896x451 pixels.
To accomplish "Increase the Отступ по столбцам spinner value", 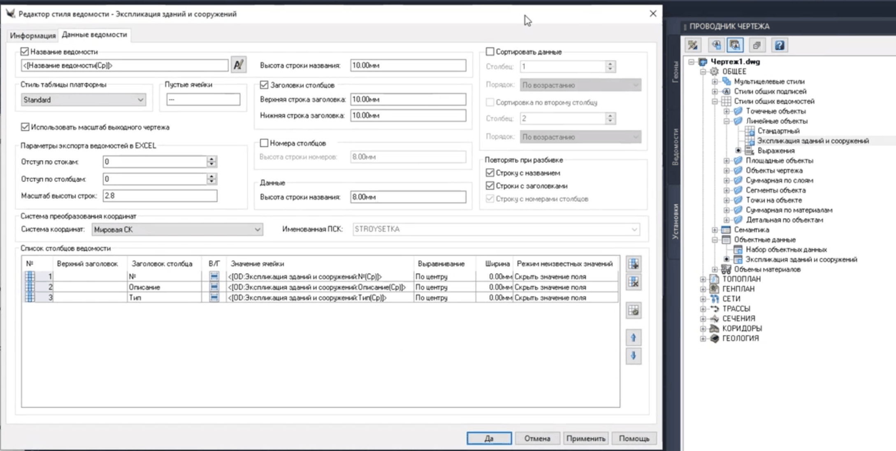I will coord(211,176).
